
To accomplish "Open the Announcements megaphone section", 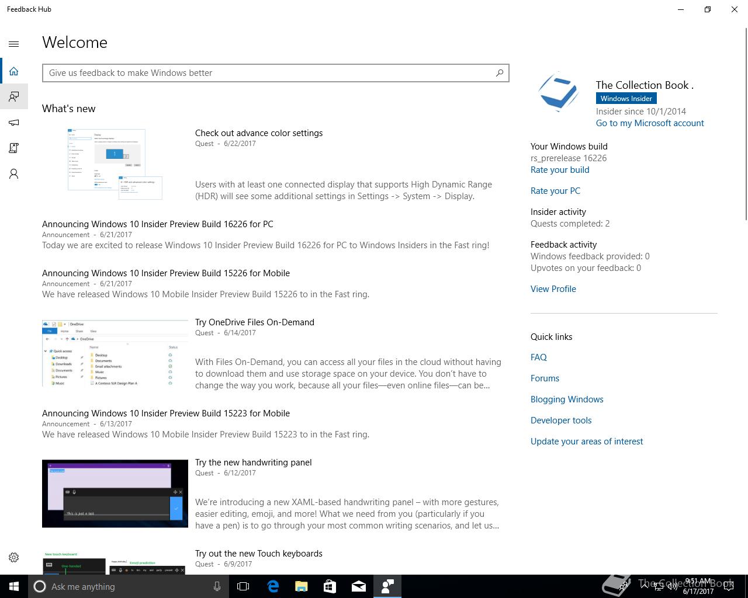I will click(x=14, y=123).
